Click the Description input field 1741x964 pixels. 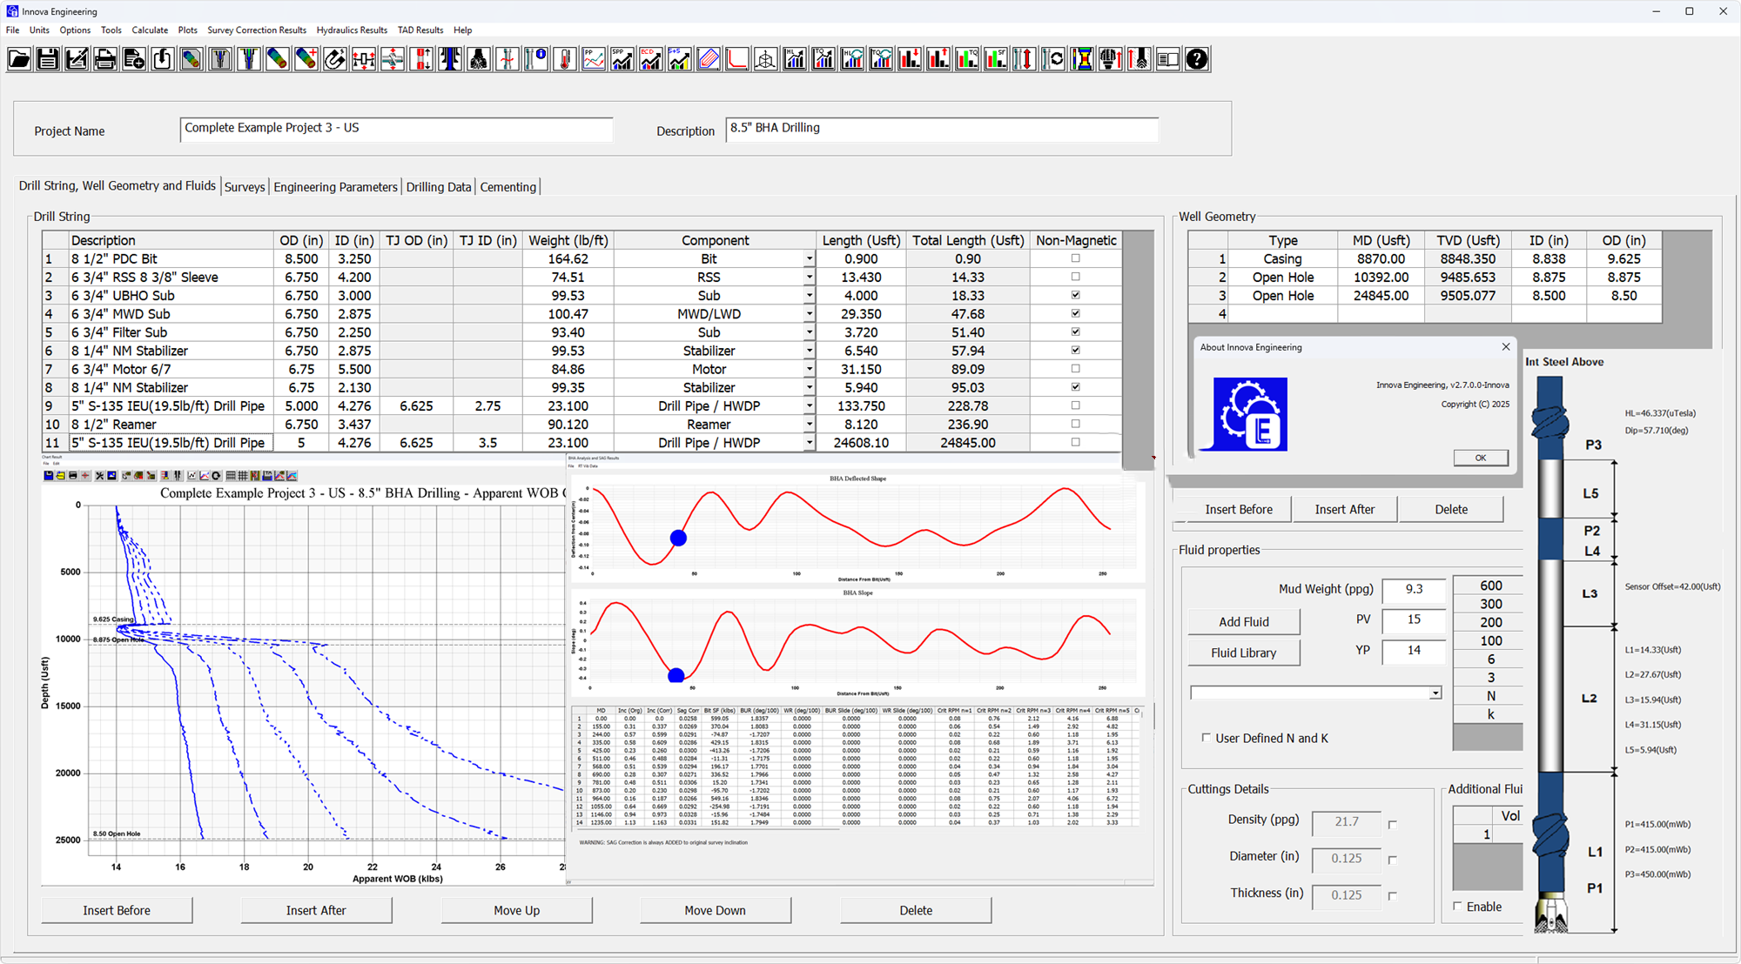(942, 130)
